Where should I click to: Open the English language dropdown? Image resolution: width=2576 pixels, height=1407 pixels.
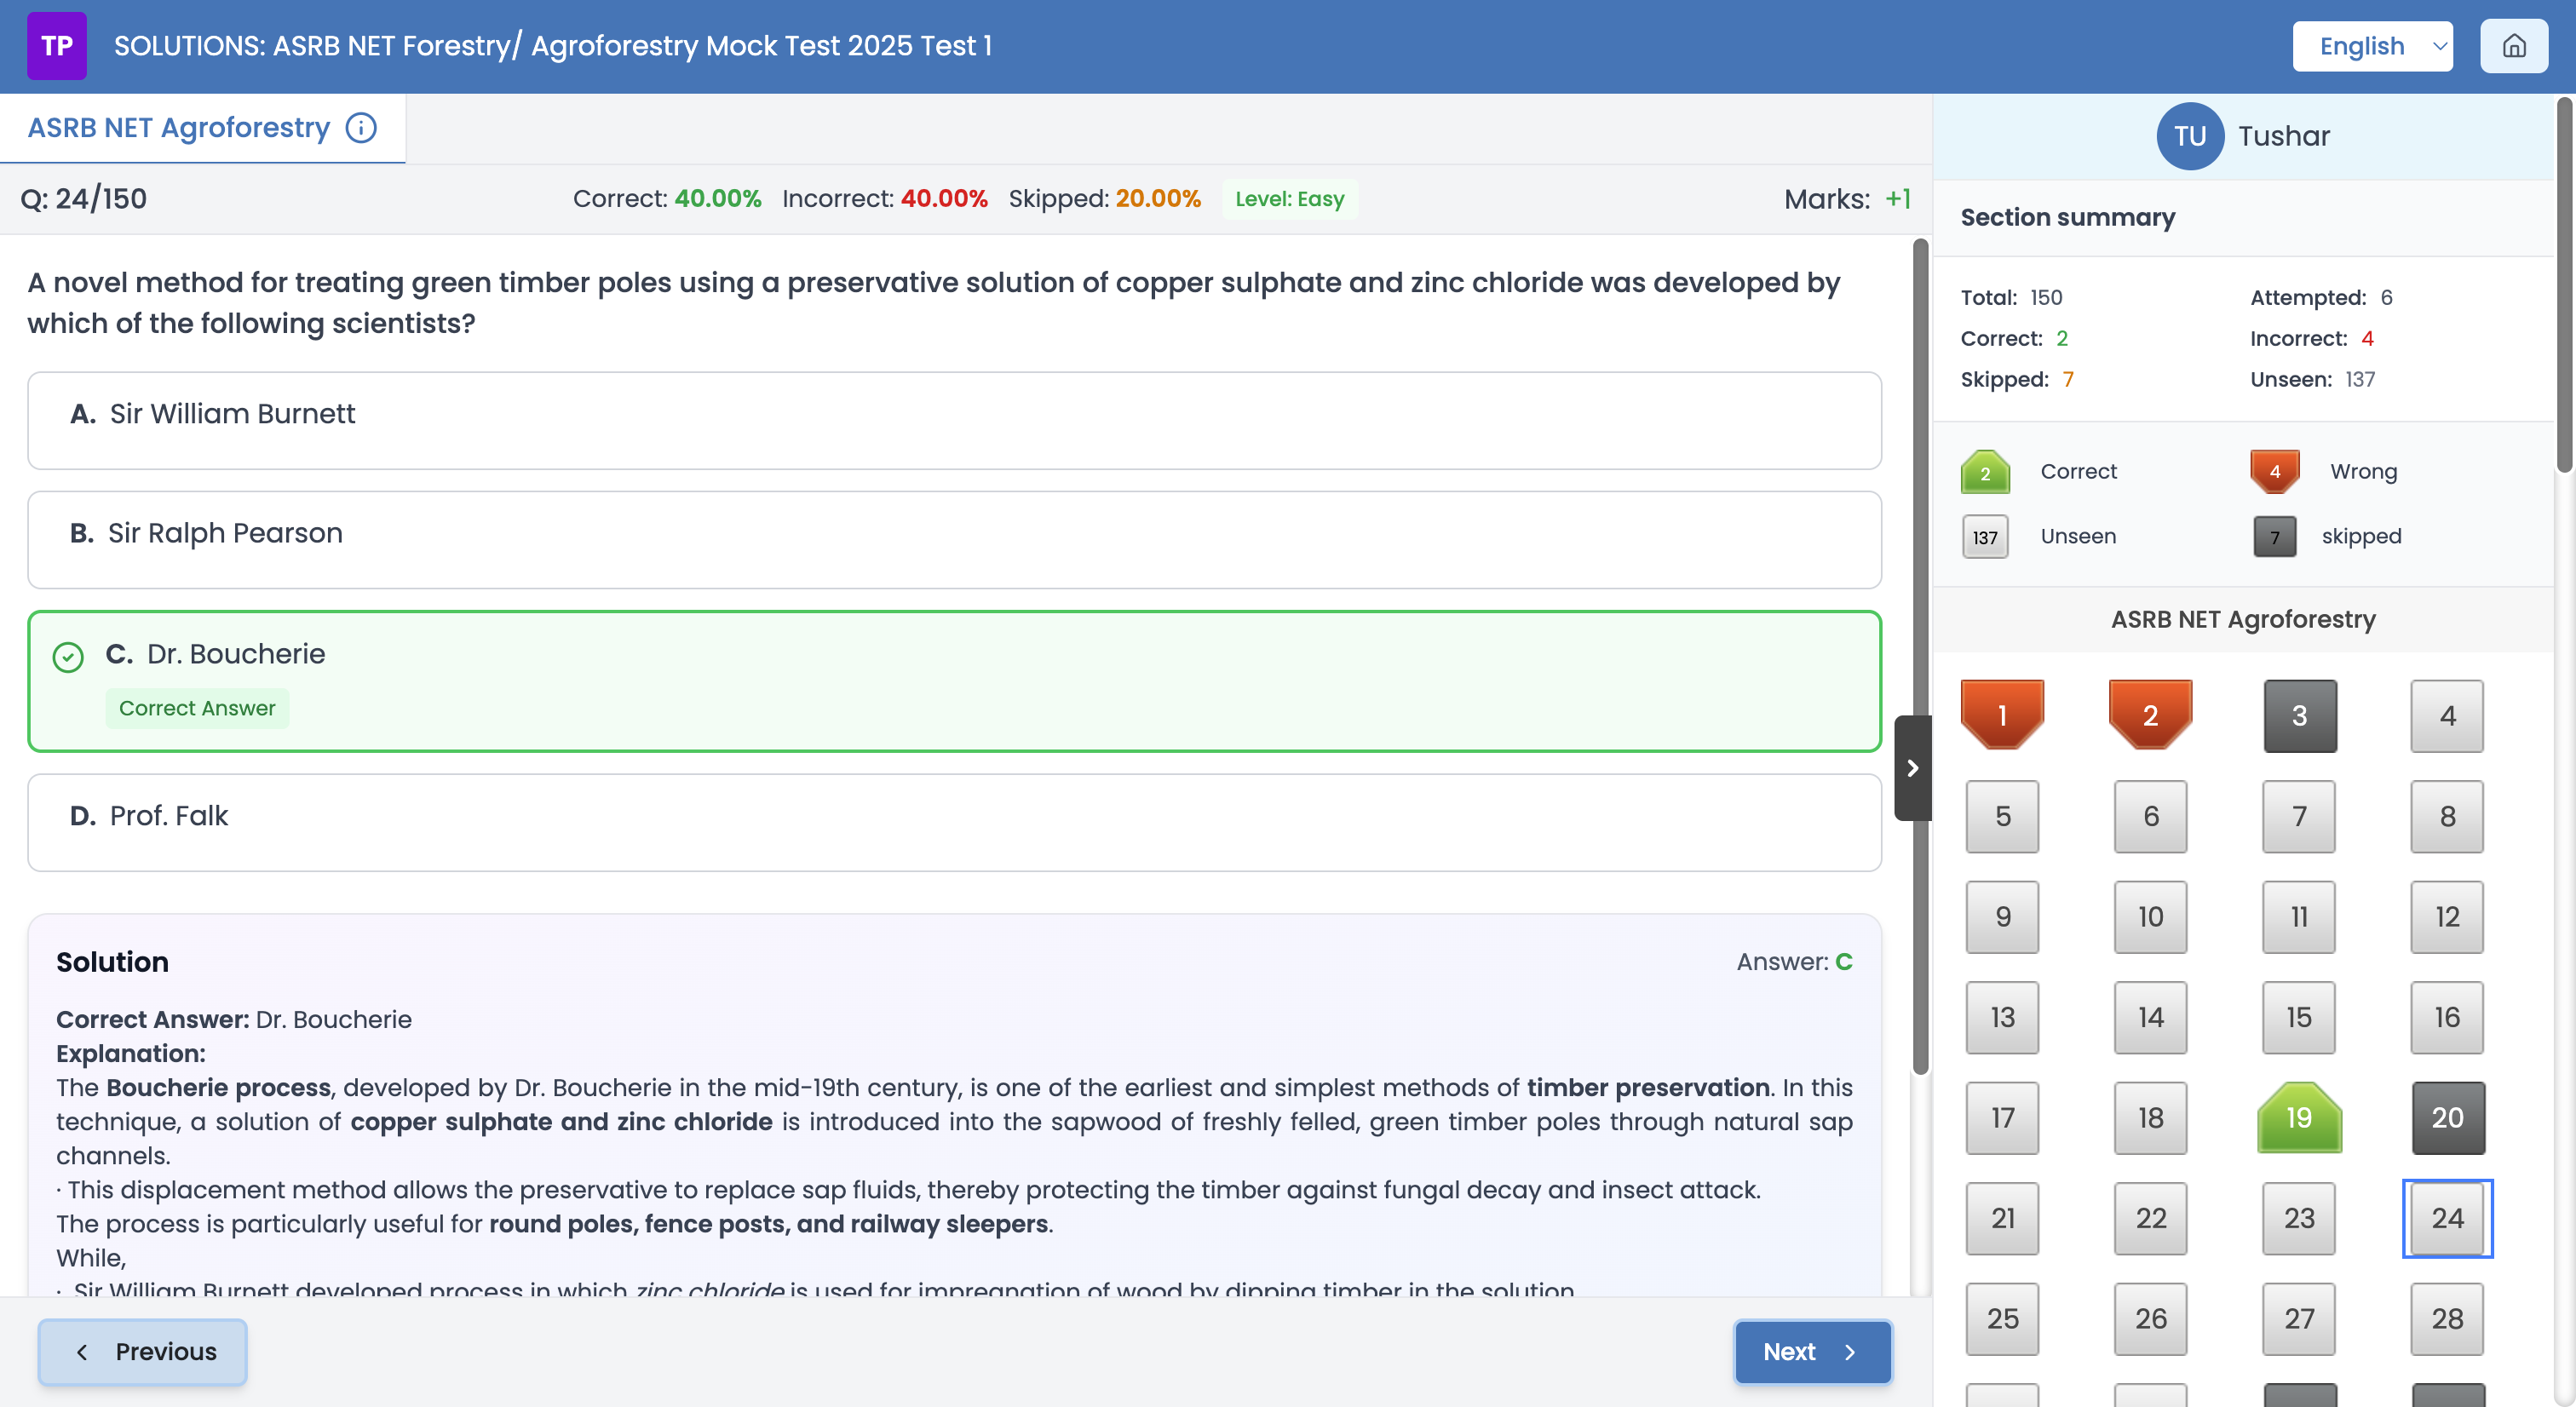(x=2372, y=46)
